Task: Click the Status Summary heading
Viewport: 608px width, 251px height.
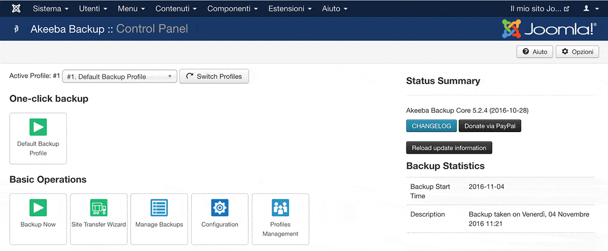Action: point(443,81)
